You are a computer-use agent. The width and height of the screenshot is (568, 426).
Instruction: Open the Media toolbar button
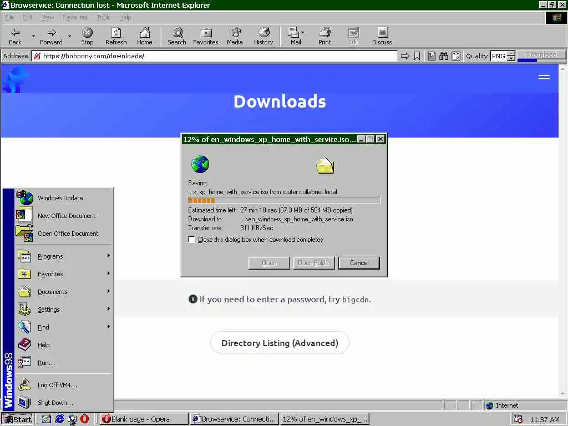[235, 36]
